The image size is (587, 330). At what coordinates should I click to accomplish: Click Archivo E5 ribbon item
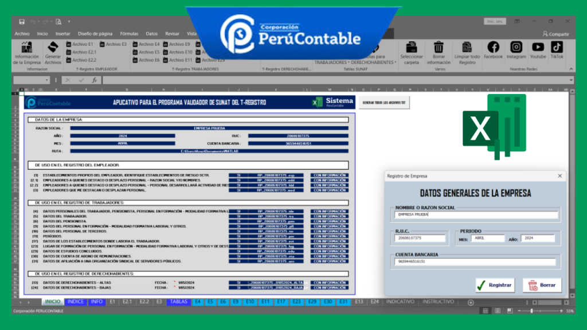(x=146, y=52)
